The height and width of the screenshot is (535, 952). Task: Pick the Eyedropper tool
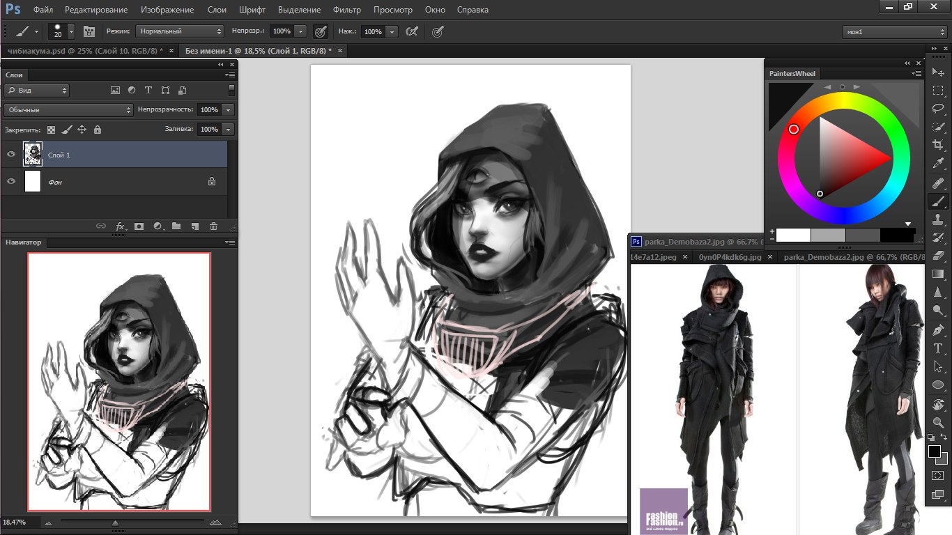pos(938,164)
